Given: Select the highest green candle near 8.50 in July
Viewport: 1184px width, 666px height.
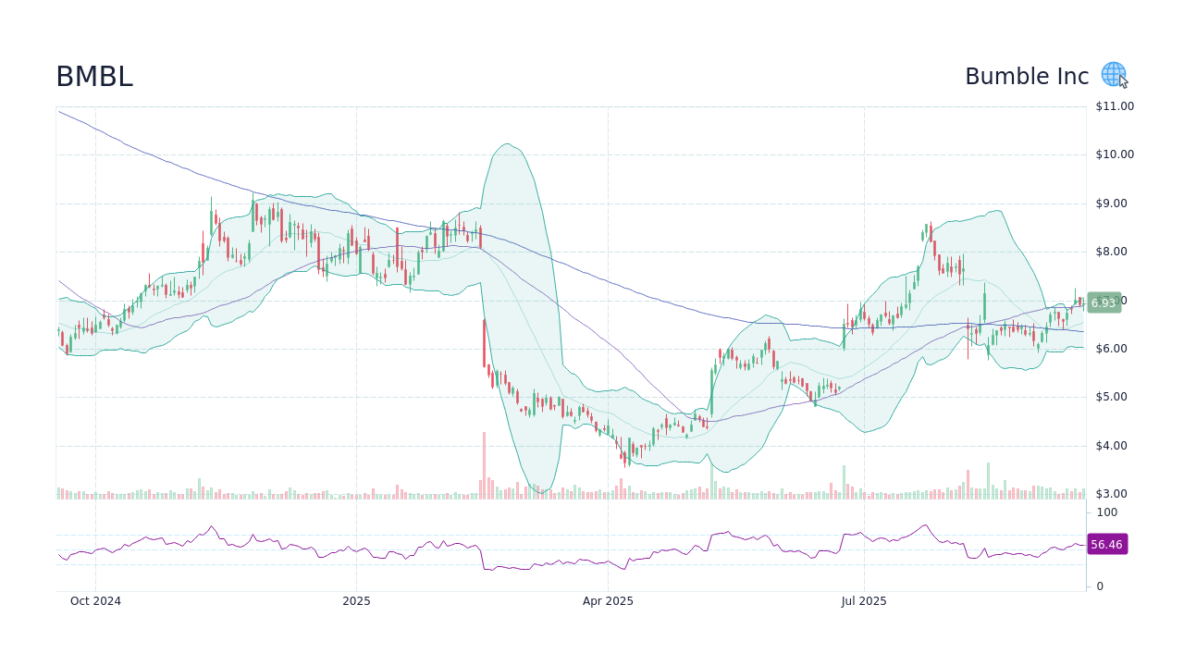Looking at the screenshot, I should (x=925, y=231).
